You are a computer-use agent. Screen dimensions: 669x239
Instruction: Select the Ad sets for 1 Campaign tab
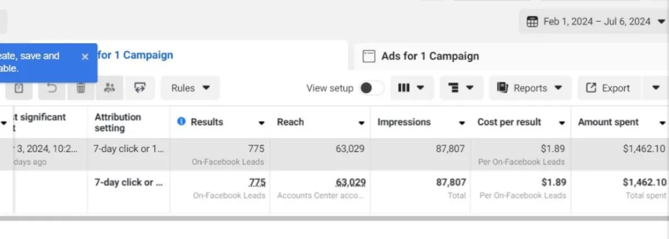click(135, 55)
